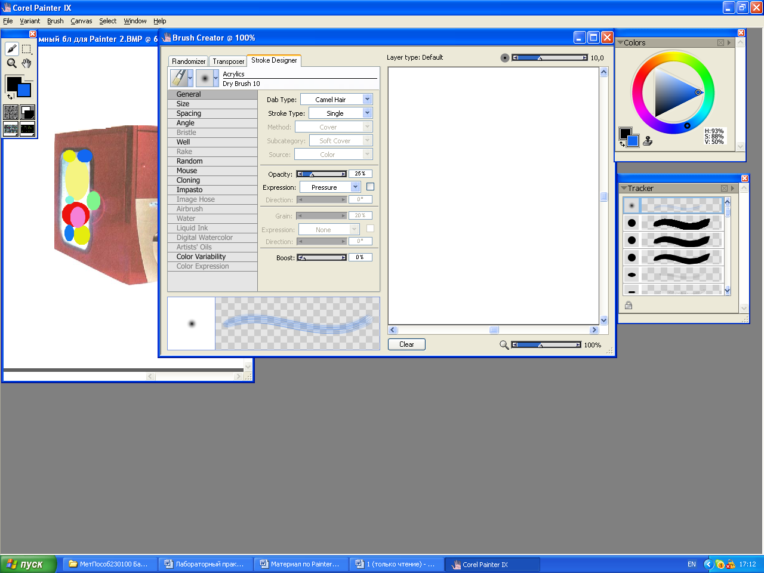Swap main and additional colors in toolbox
Screen dimensions: 764x573
click(x=10, y=97)
